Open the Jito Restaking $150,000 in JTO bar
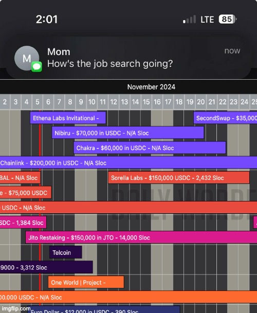 tap(141, 237)
